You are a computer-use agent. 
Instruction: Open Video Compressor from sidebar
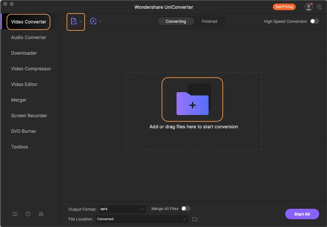[x=31, y=69]
